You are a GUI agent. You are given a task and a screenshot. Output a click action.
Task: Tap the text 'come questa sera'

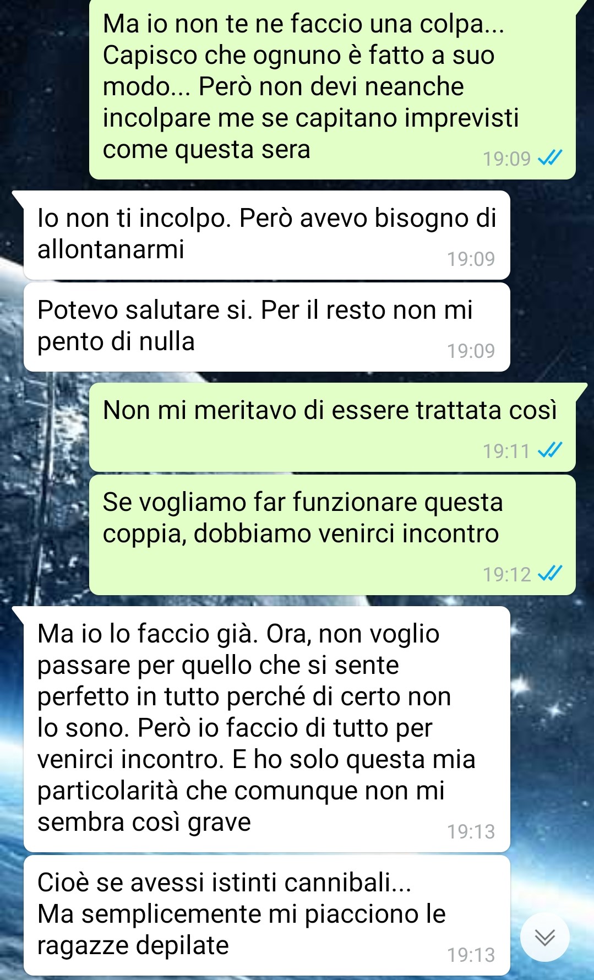pyautogui.click(x=206, y=150)
